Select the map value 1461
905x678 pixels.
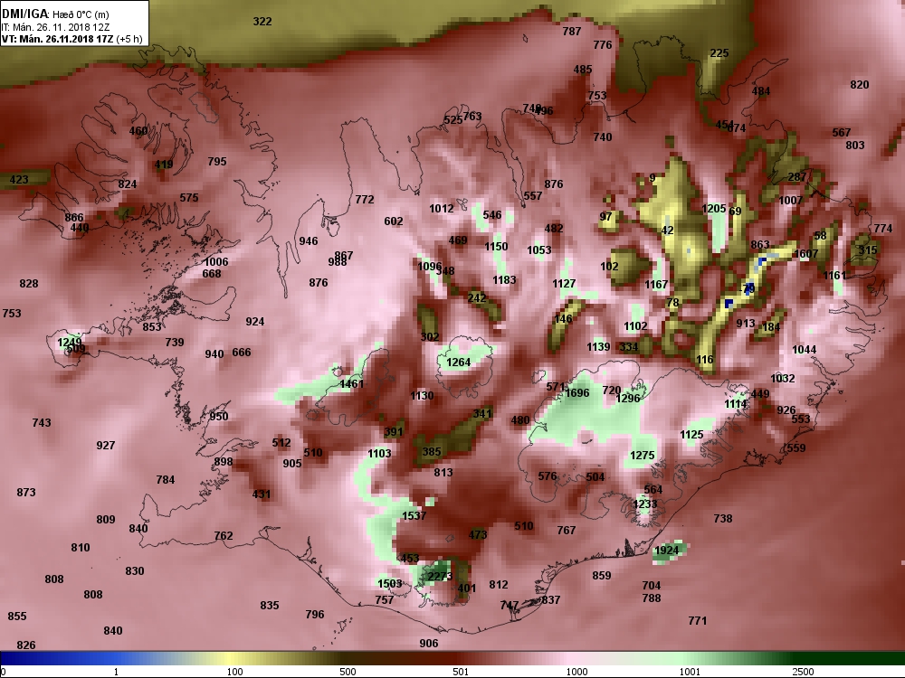[351, 384]
